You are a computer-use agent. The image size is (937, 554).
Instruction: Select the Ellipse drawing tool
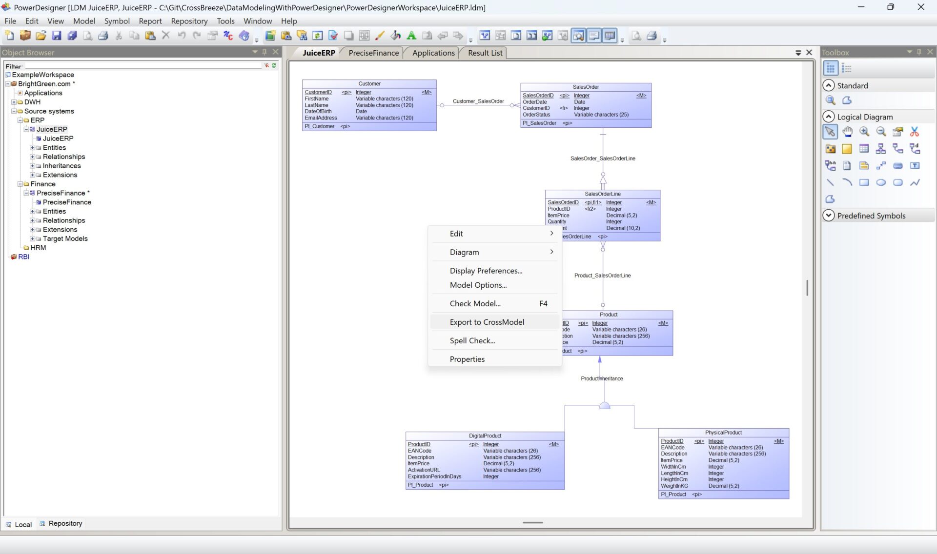coord(881,182)
